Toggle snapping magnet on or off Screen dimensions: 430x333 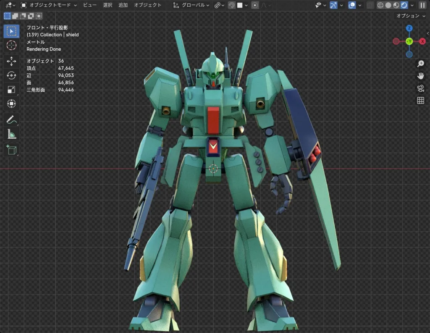point(232,5)
